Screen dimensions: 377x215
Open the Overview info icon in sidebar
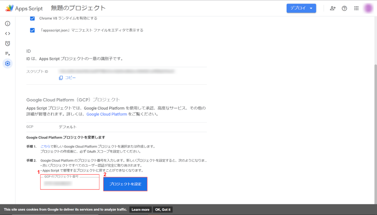click(8, 24)
